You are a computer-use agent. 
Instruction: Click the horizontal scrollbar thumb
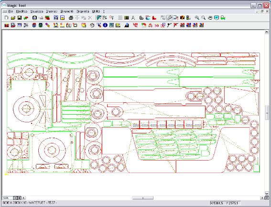[x=142, y=198]
